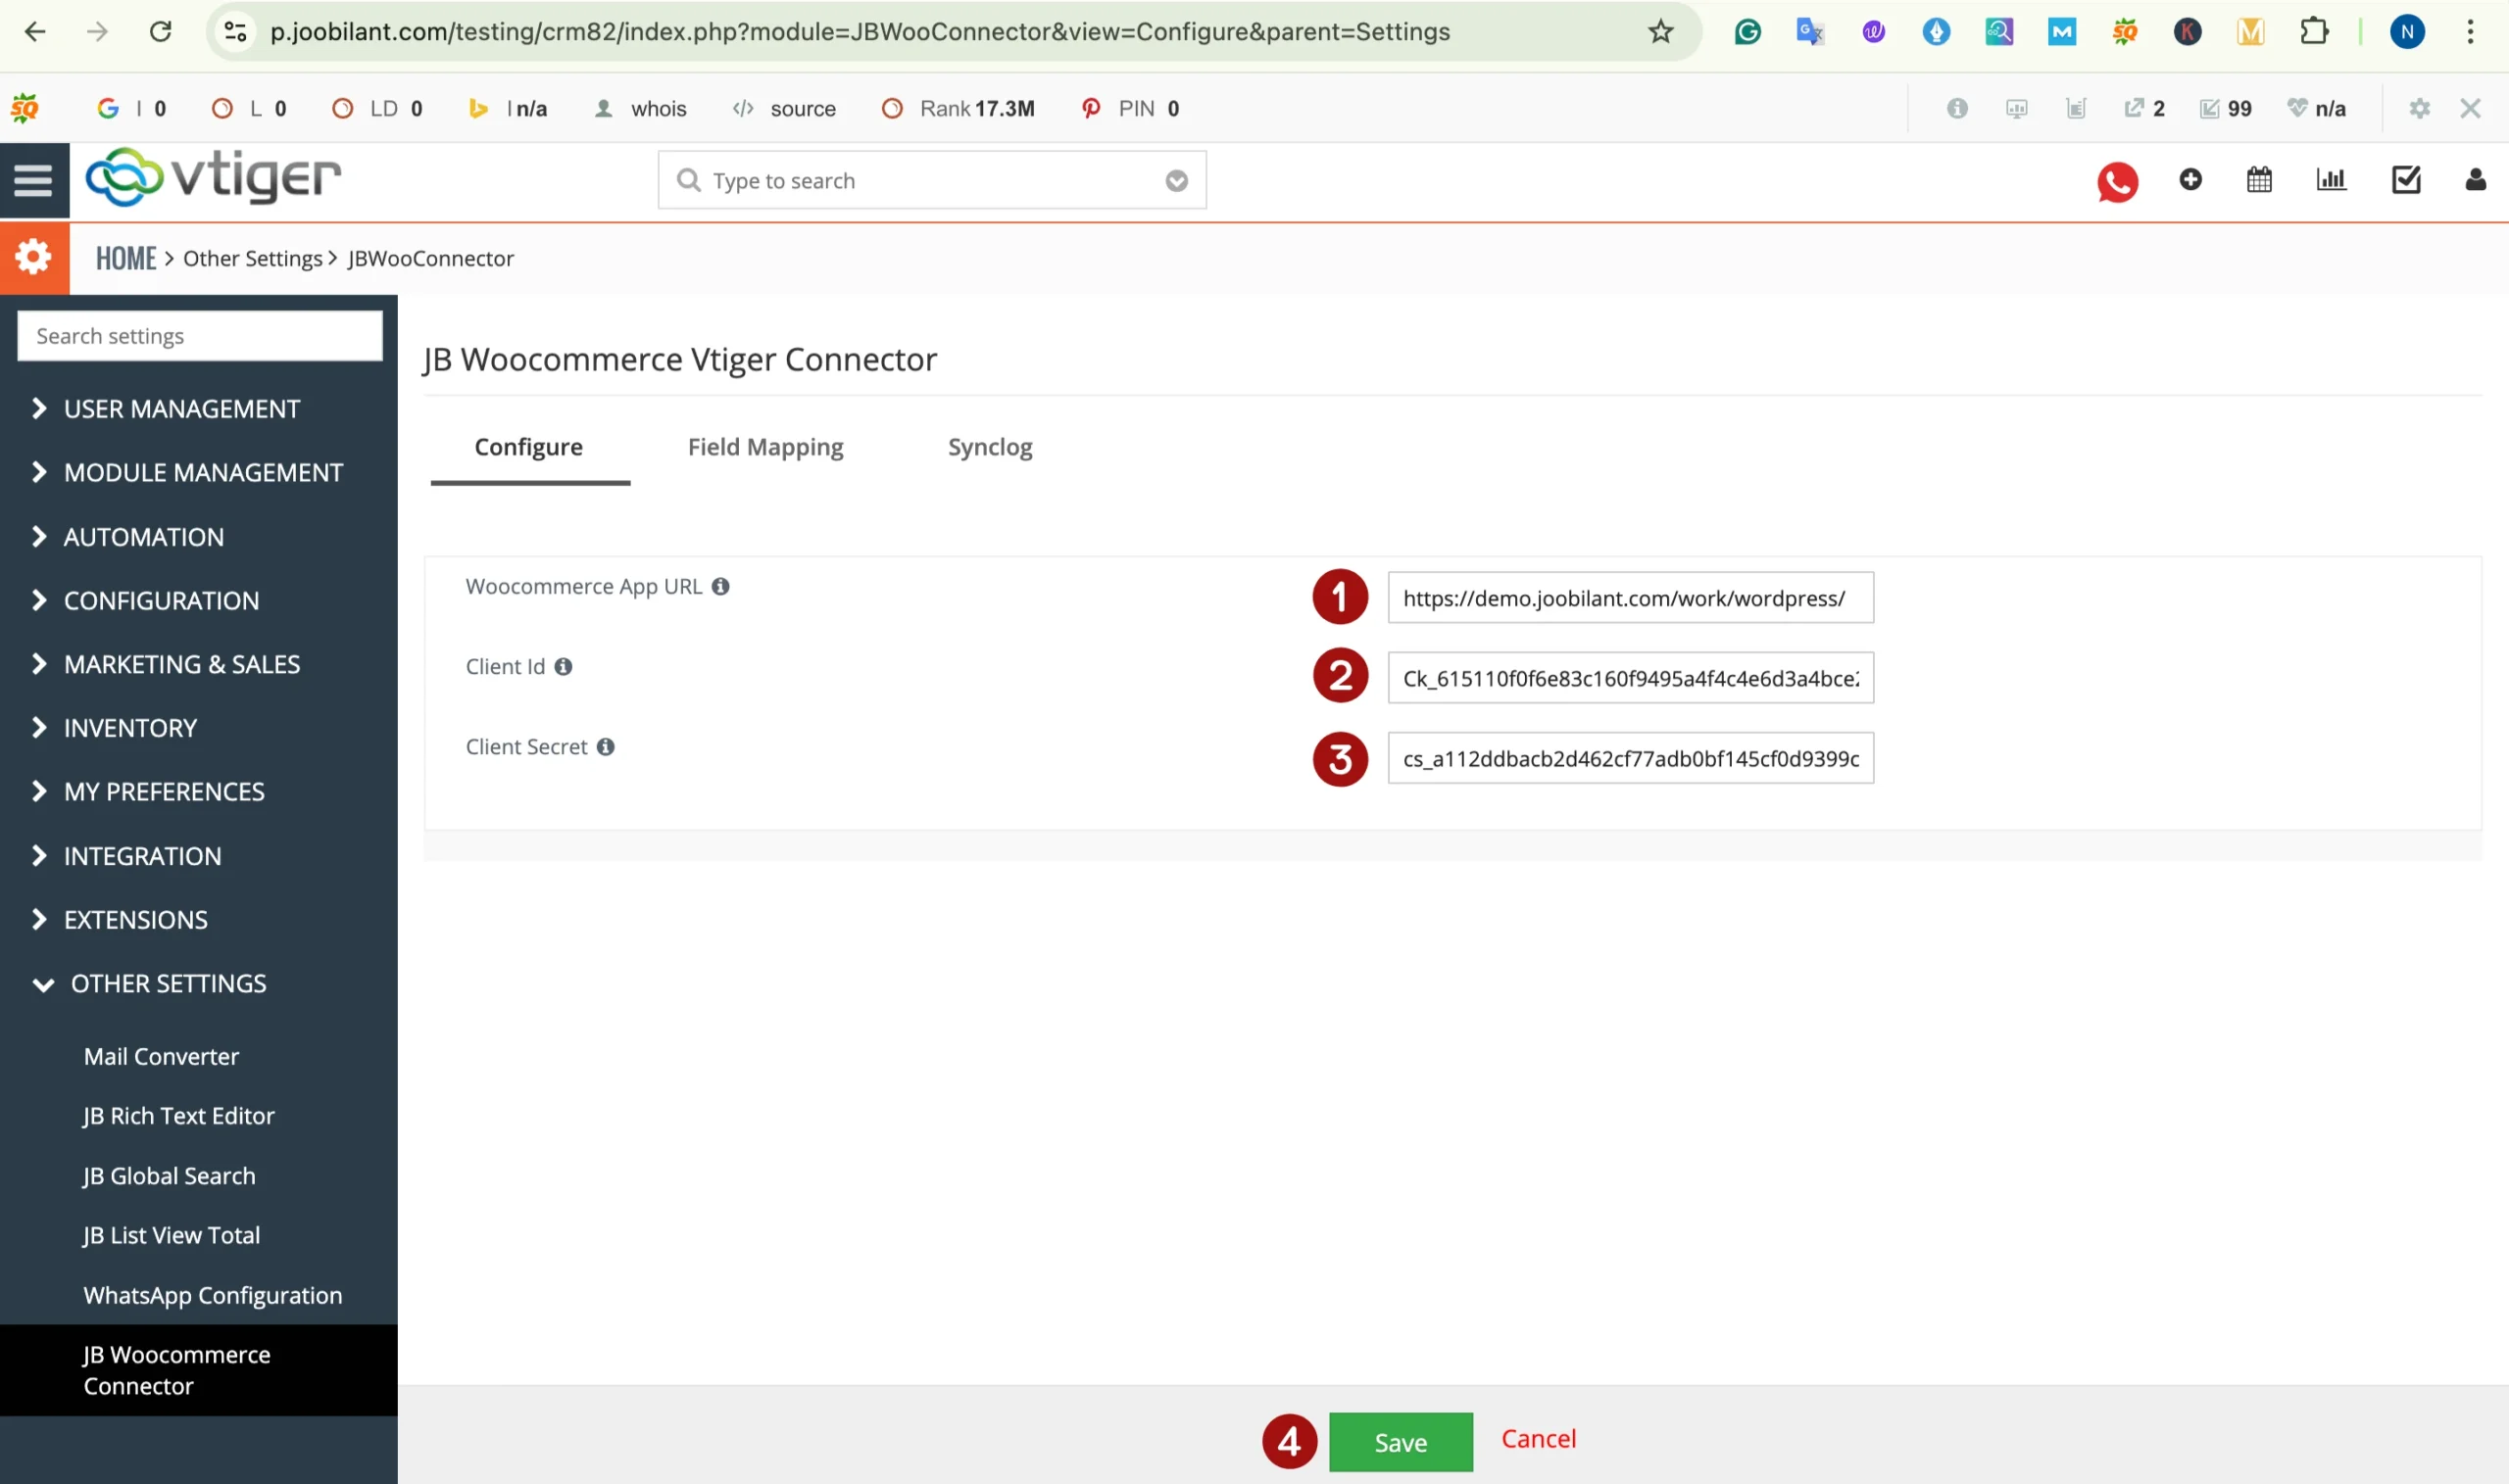Image resolution: width=2509 pixels, height=1484 pixels.
Task: Click the info icon next to Woocommerce App URL
Action: pos(720,587)
